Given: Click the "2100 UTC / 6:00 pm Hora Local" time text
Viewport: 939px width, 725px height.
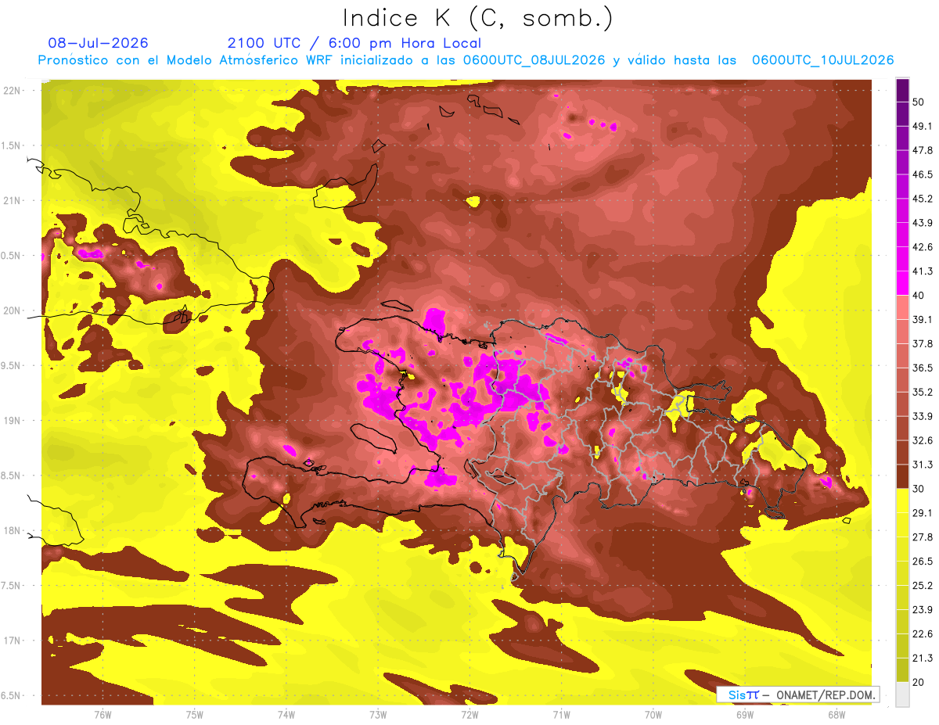Looking at the screenshot, I should (x=354, y=43).
